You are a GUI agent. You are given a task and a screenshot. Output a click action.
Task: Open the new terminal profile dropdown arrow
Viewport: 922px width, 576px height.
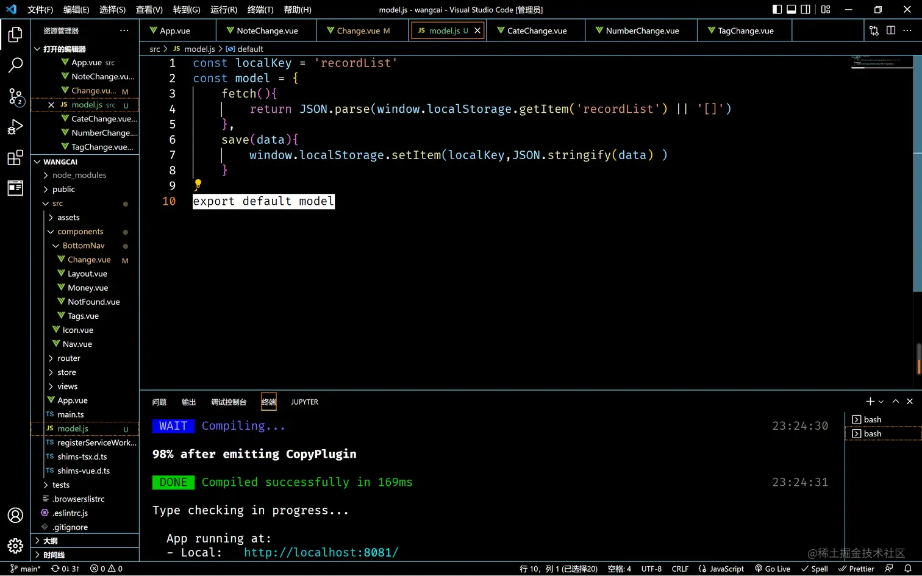[881, 402]
